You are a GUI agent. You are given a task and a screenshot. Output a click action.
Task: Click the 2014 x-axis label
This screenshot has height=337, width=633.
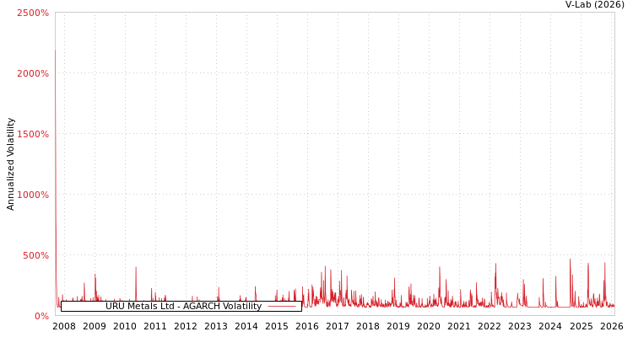[246, 326]
